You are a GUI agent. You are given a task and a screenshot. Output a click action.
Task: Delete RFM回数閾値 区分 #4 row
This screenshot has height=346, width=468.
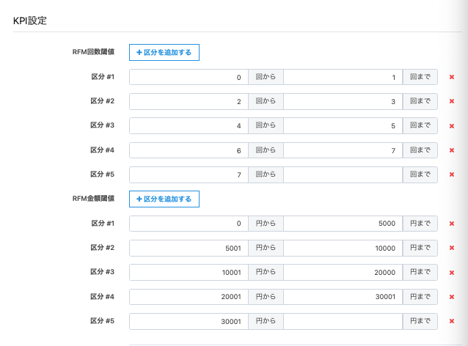[x=452, y=150]
